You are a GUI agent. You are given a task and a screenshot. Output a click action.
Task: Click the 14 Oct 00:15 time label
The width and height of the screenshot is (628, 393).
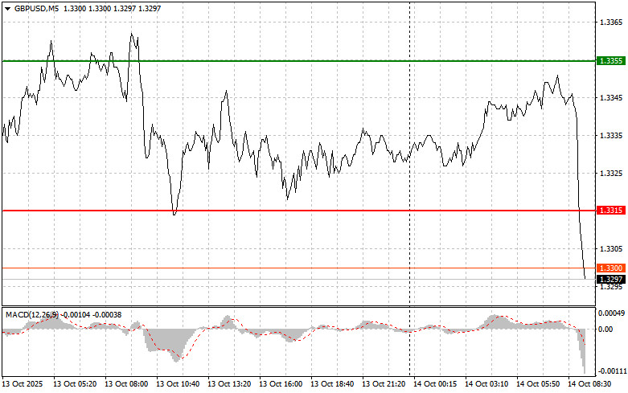click(435, 385)
